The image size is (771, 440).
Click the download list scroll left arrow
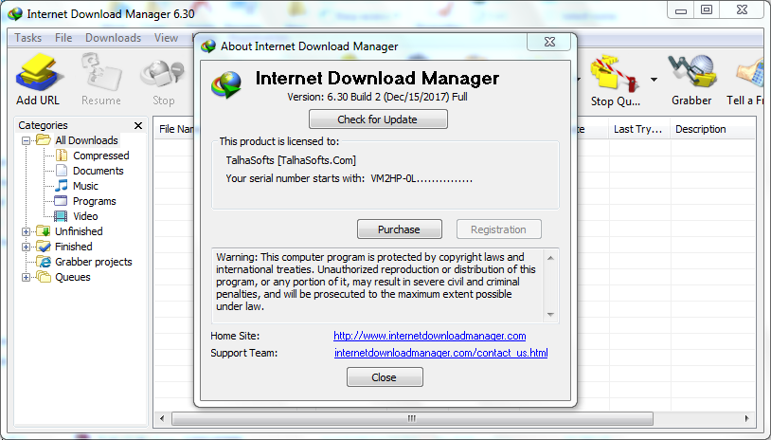162,418
